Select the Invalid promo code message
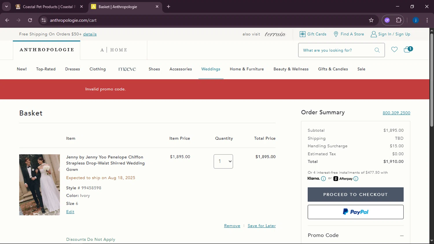Image resolution: width=434 pixels, height=244 pixels. pos(105,89)
